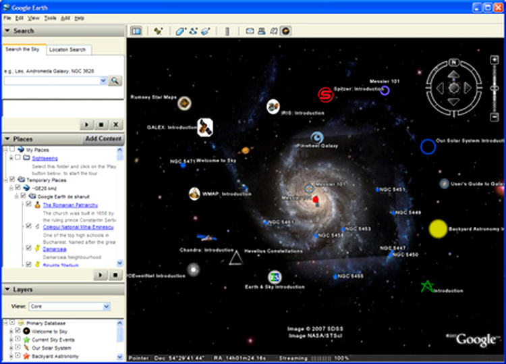The height and width of the screenshot is (364, 506).
Task: Open the red Spitzer Introduction marker
Action: (325, 95)
